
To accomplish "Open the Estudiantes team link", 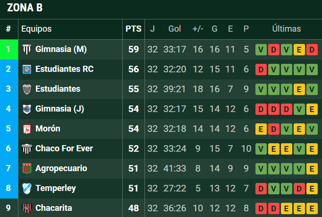I will [58, 89].
